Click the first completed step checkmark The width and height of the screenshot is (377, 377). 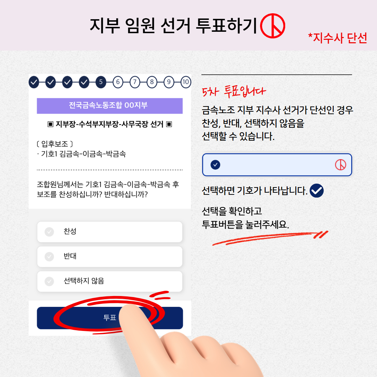(x=34, y=82)
